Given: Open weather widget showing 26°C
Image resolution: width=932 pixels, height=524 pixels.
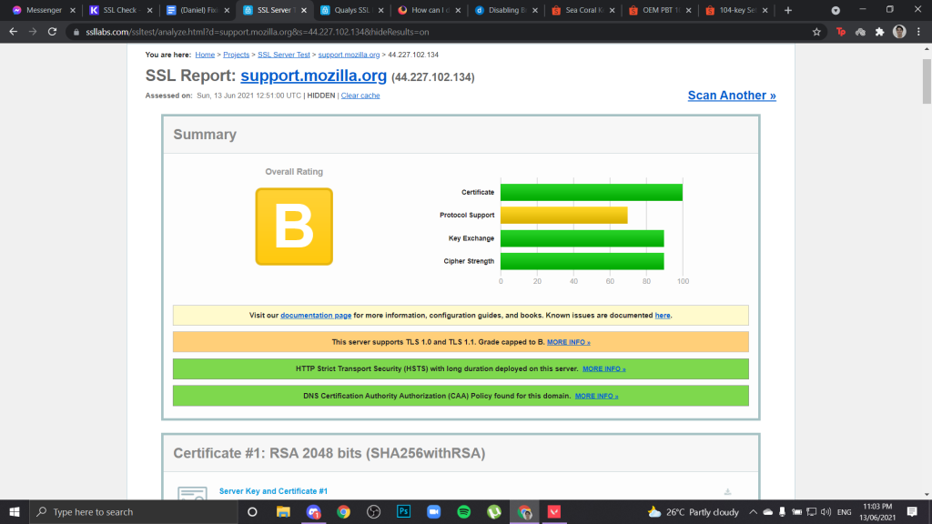Looking at the screenshot, I should pos(693,511).
